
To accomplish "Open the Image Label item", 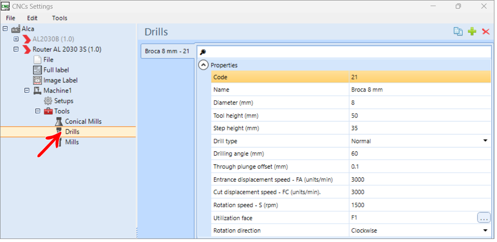I will coord(60,80).
